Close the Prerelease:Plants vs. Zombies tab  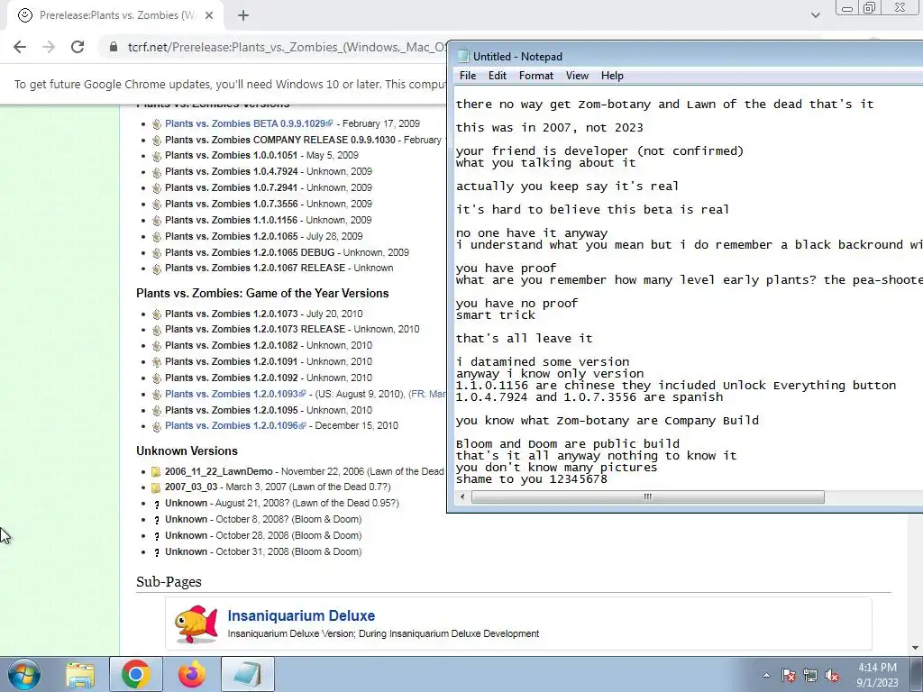(x=209, y=16)
